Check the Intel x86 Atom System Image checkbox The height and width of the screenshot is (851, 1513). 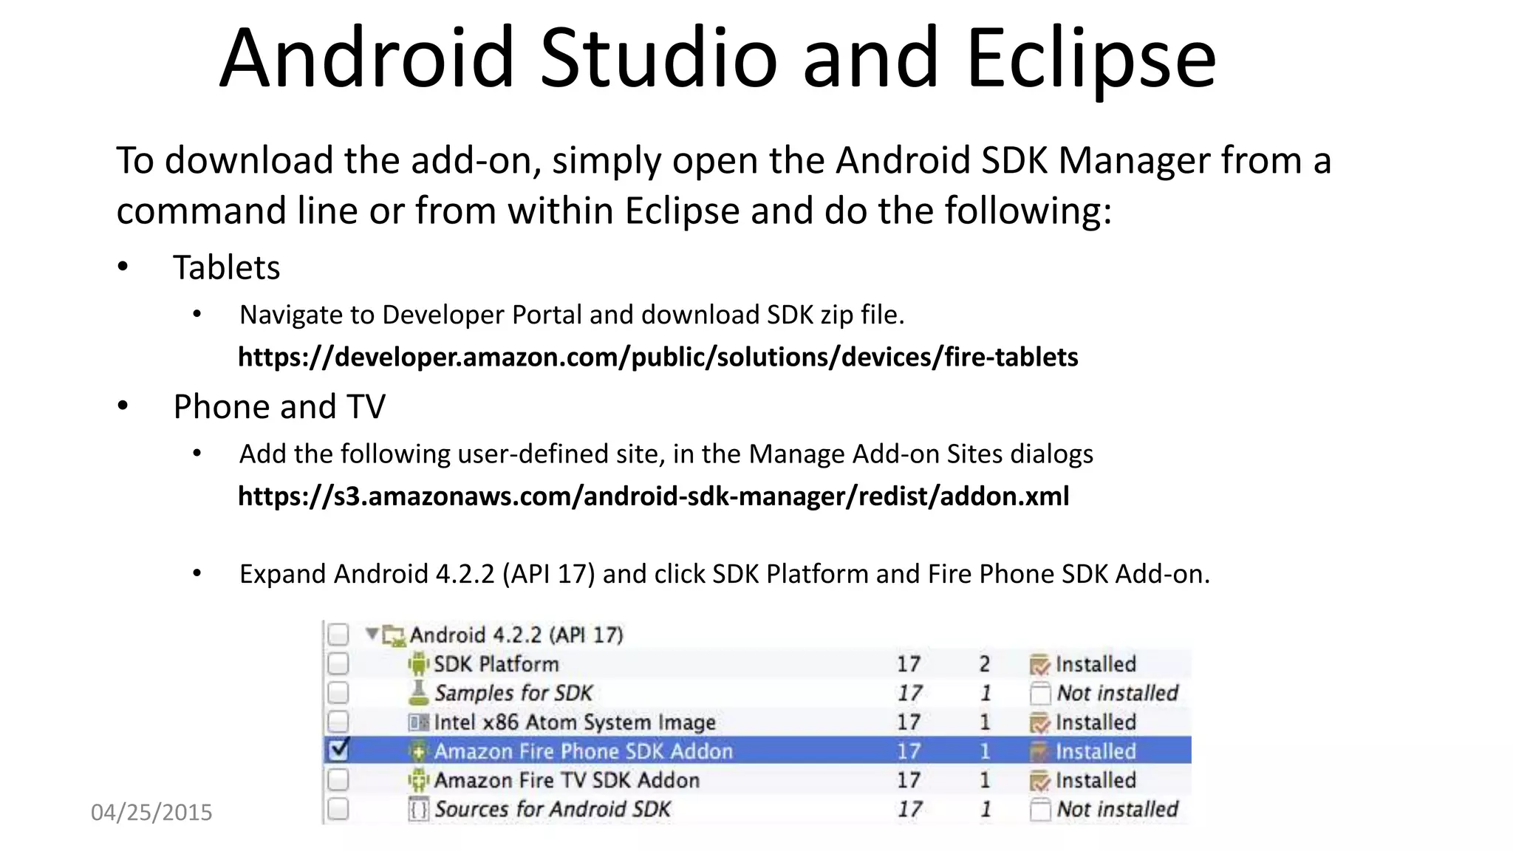338,721
